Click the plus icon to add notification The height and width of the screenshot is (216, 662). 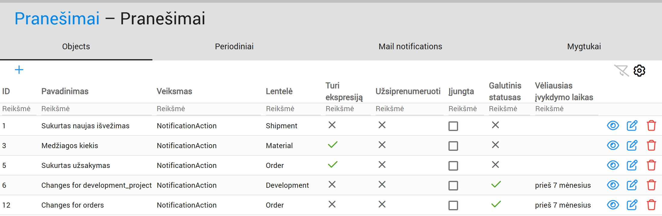19,70
